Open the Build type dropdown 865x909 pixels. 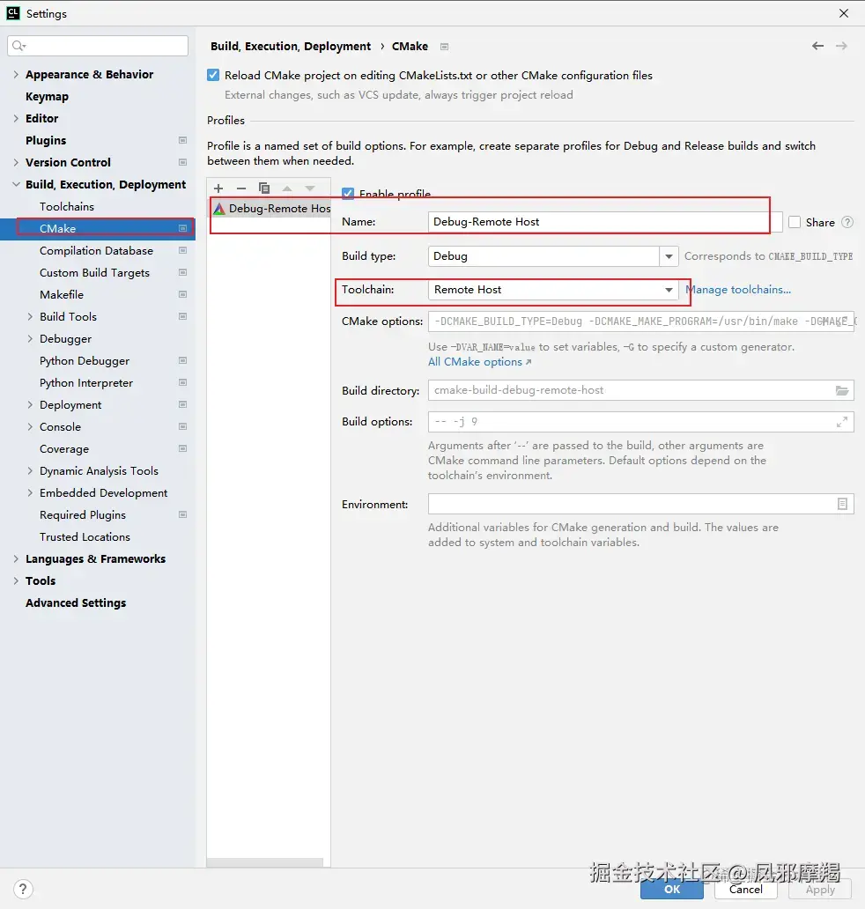pyautogui.click(x=669, y=256)
